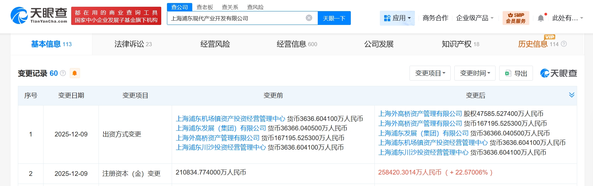This screenshot has width=593, height=186.
Task: Open the 变更项目 filter dropdown
Action: 430,73
